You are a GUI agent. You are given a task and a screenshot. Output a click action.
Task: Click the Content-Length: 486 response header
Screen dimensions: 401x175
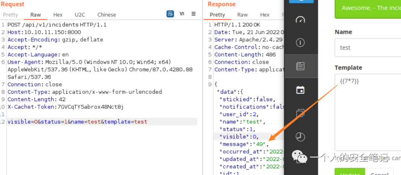[x=245, y=54]
